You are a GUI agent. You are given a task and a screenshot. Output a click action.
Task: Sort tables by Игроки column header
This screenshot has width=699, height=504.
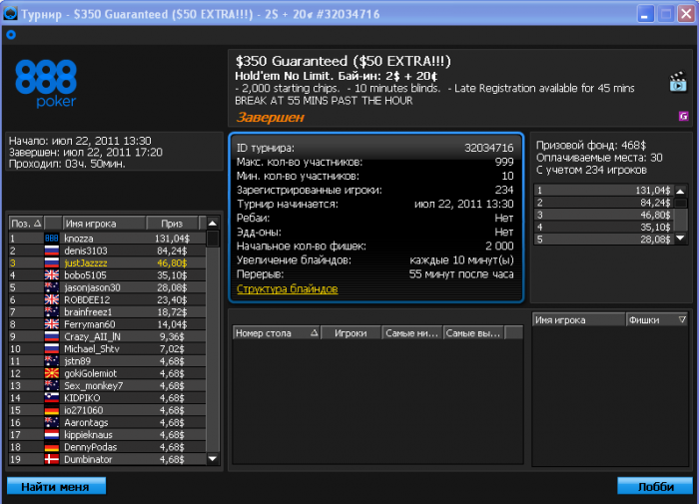[350, 333]
